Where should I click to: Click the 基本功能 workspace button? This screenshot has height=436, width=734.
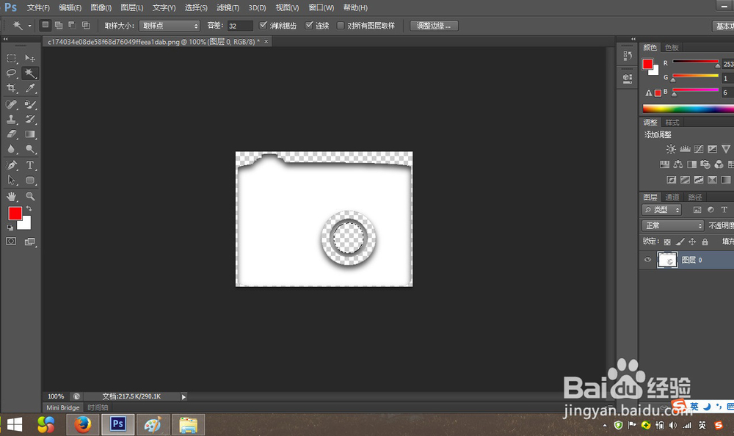[723, 26]
